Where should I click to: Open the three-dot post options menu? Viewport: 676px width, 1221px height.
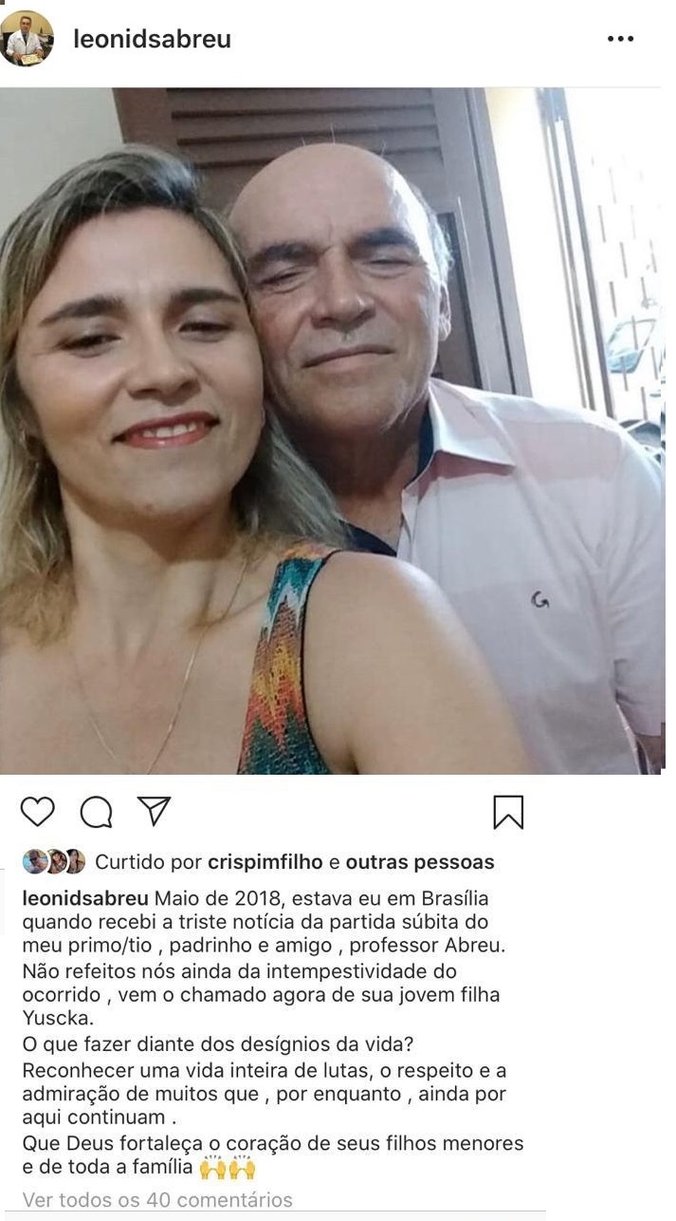tap(620, 39)
